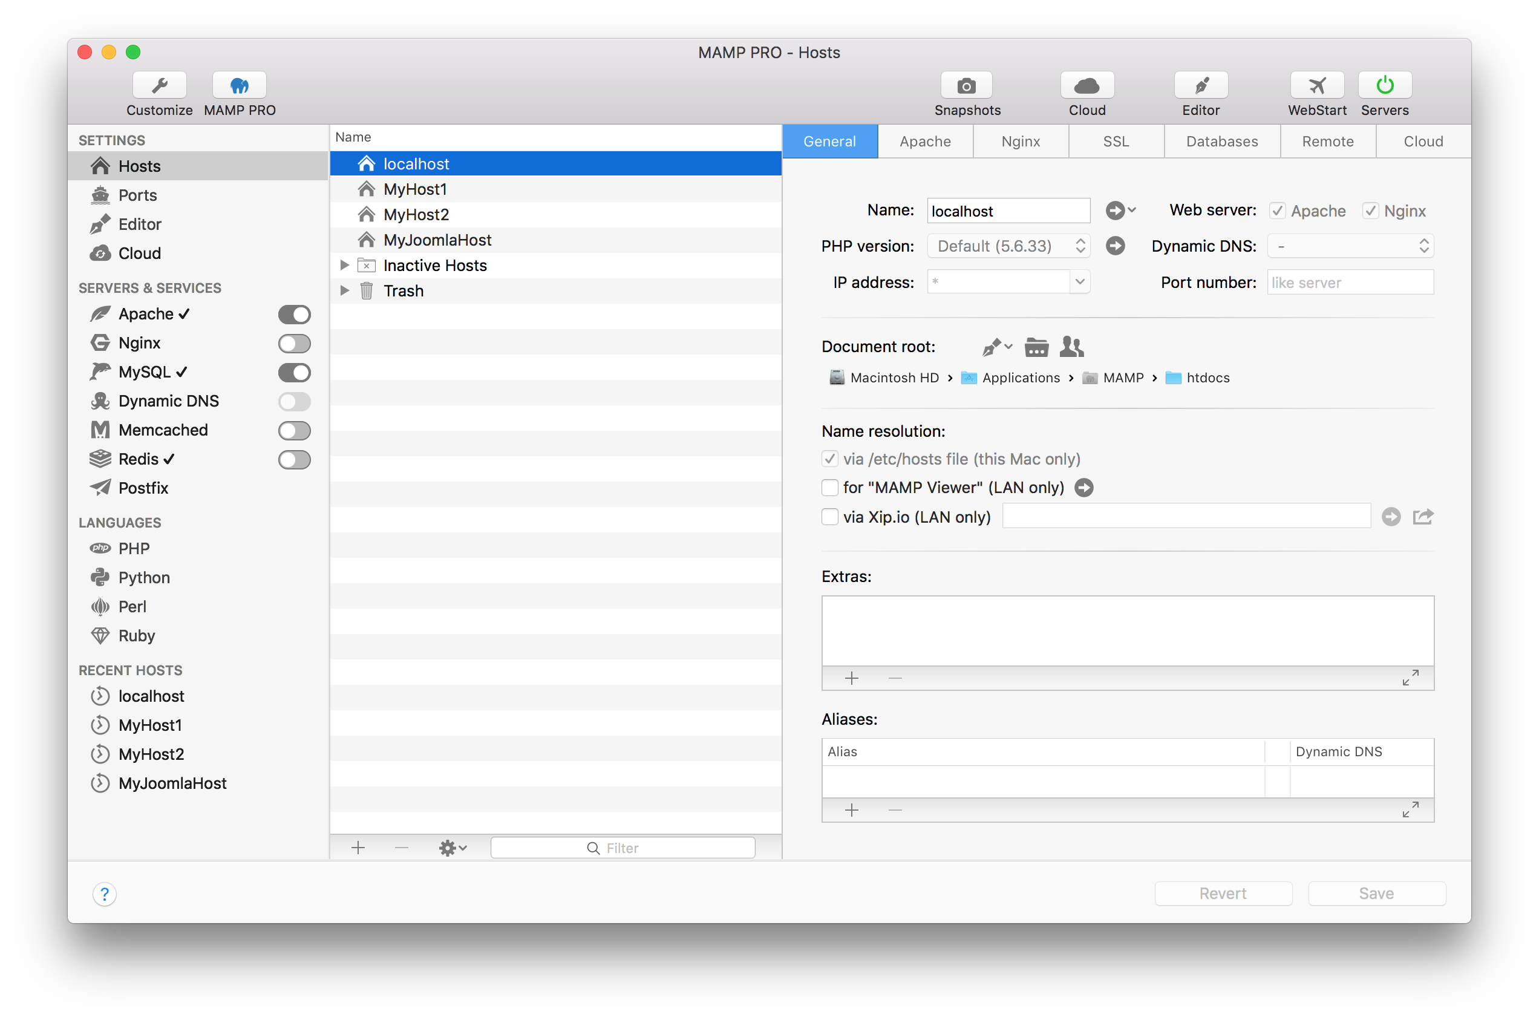Click the Xip.io share icon
This screenshot has height=1020, width=1539.
pos(1423,517)
